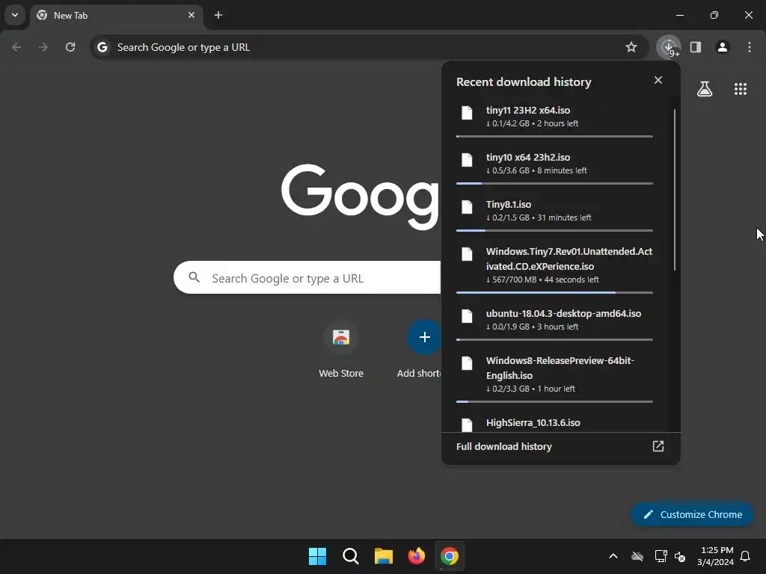Open the Chrome side panel
The height and width of the screenshot is (574, 766).
pyautogui.click(x=696, y=47)
